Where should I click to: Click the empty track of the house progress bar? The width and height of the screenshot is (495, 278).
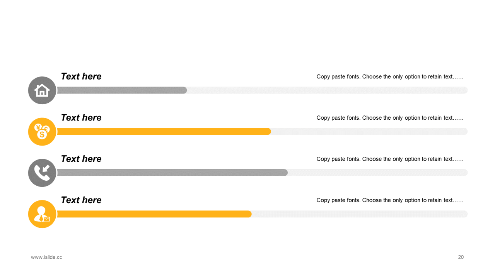coord(327,90)
